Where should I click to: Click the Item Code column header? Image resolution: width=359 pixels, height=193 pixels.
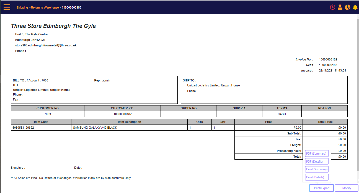[x=41, y=122]
